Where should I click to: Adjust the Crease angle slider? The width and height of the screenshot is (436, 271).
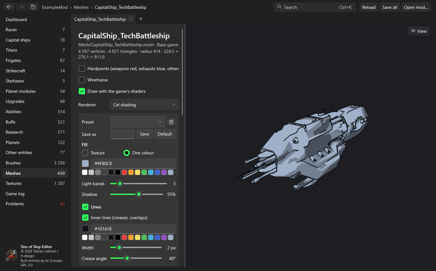[136, 258]
